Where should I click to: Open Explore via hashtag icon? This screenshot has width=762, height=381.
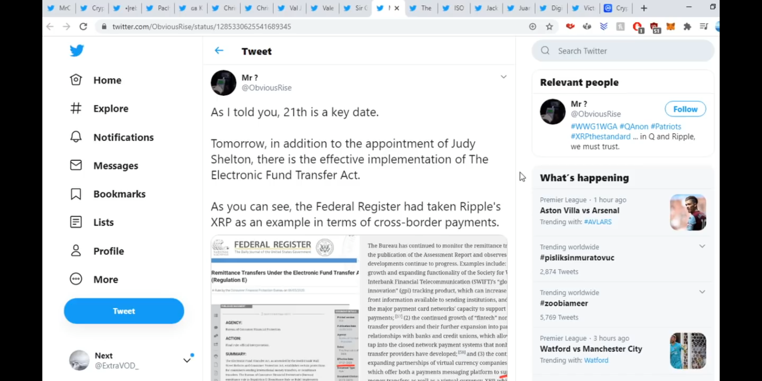click(76, 108)
